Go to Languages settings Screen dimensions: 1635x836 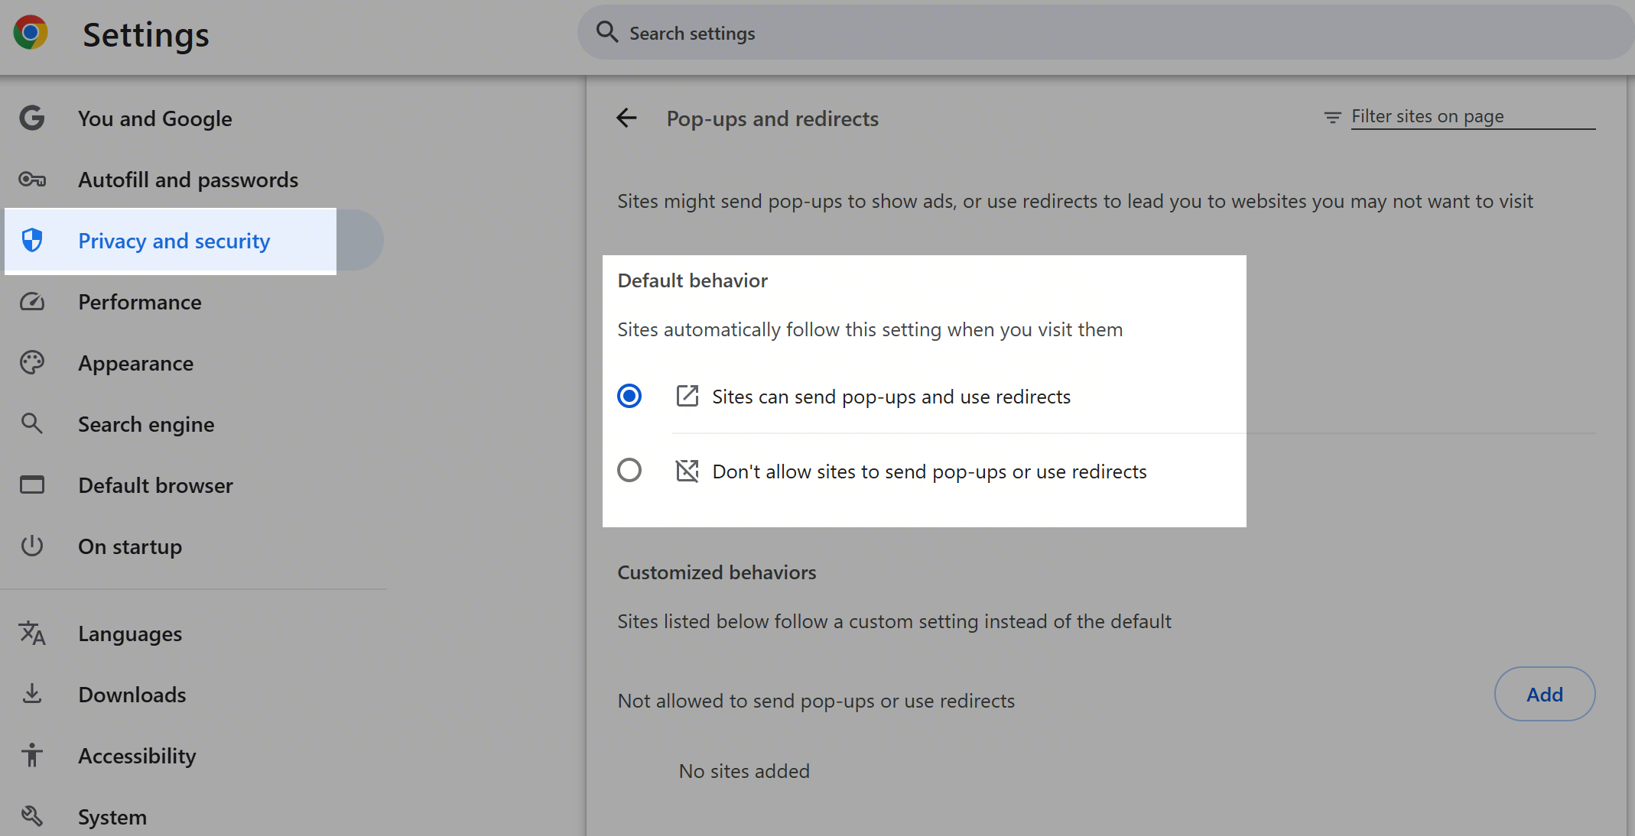130,633
